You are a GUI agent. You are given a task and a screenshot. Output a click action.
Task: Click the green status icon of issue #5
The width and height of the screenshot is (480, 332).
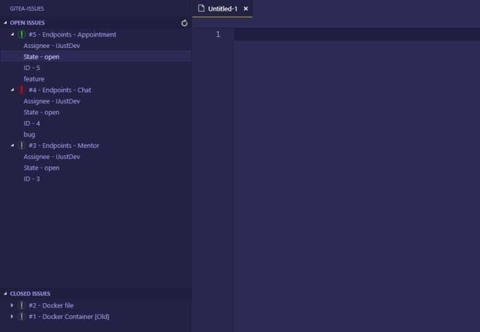pyautogui.click(x=22, y=35)
